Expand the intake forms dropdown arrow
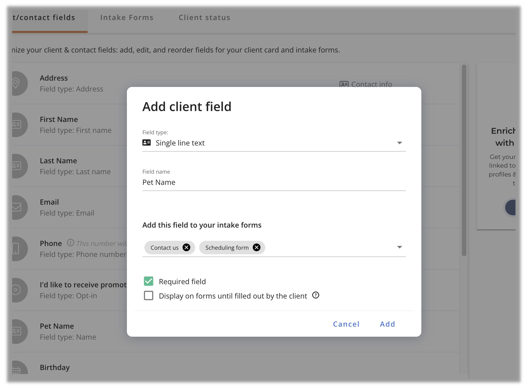The image size is (530, 388). [x=399, y=247]
